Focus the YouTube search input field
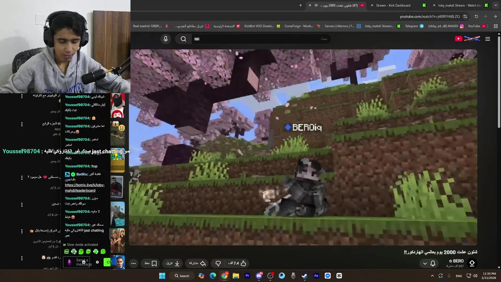Image resolution: width=501 pixels, height=282 pixels. click(x=262, y=39)
